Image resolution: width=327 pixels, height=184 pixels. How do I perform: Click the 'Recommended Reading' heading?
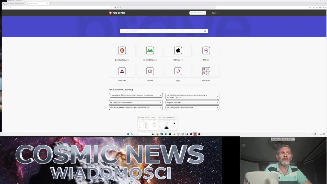pyautogui.click(x=121, y=90)
